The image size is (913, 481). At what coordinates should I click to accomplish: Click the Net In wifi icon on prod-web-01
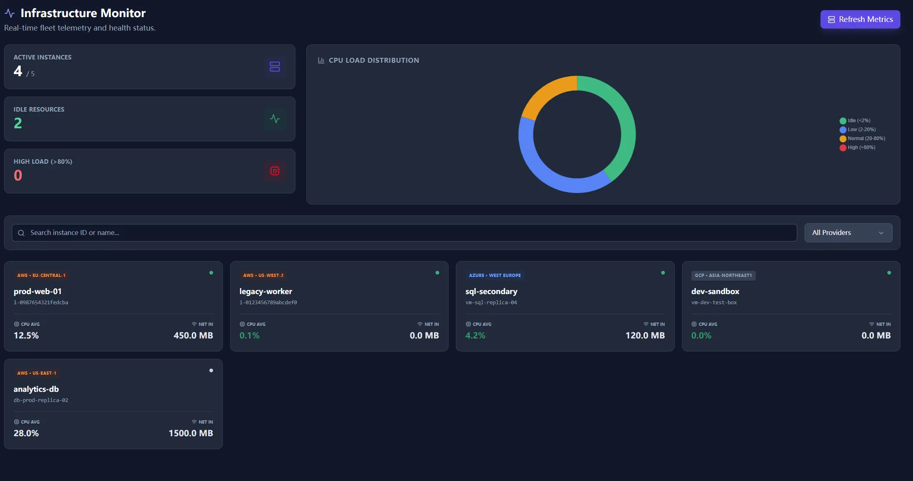(194, 324)
